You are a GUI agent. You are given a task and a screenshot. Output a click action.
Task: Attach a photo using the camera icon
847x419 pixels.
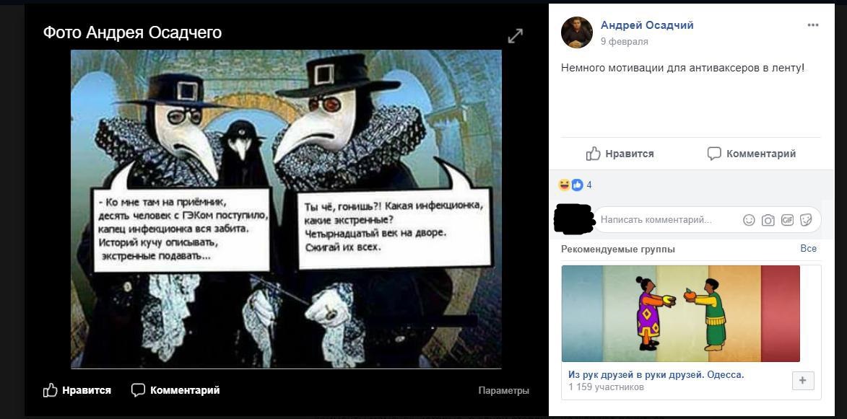pyautogui.click(x=768, y=220)
